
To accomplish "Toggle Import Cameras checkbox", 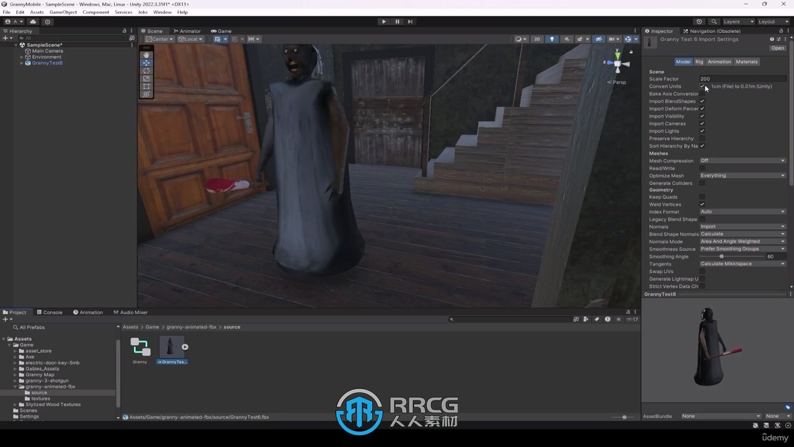I will (702, 124).
